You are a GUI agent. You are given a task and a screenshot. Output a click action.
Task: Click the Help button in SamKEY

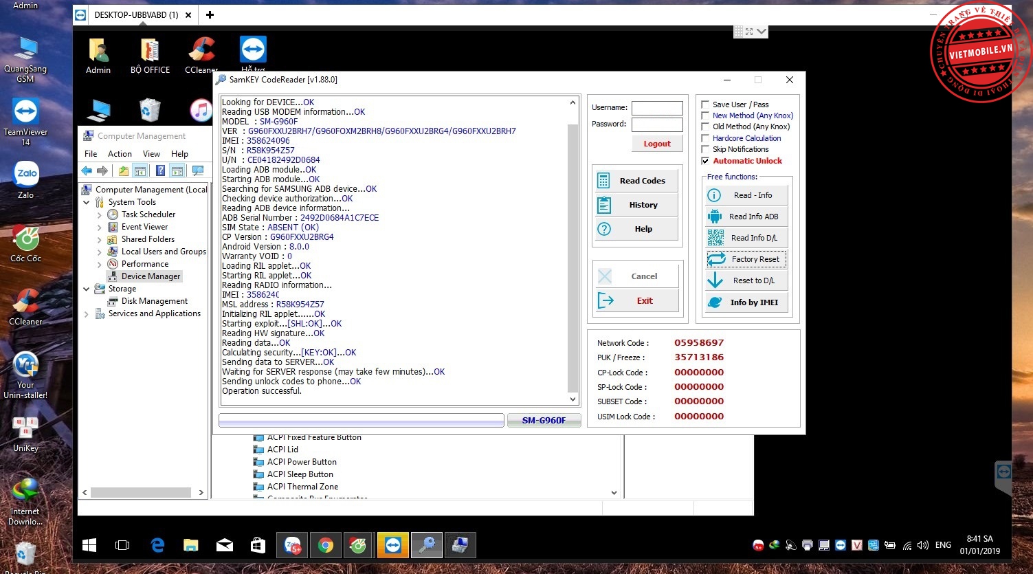(636, 229)
